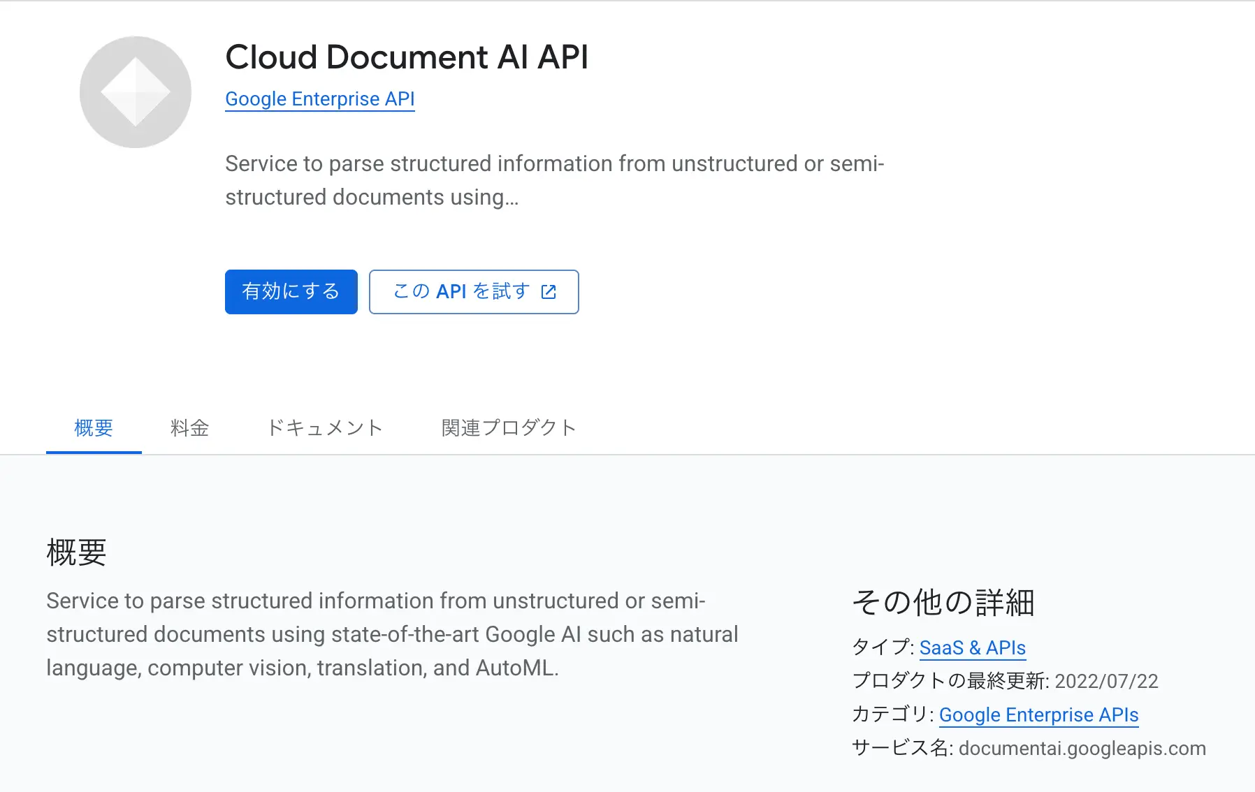
Task: Select the 概要 tab
Action: point(94,427)
